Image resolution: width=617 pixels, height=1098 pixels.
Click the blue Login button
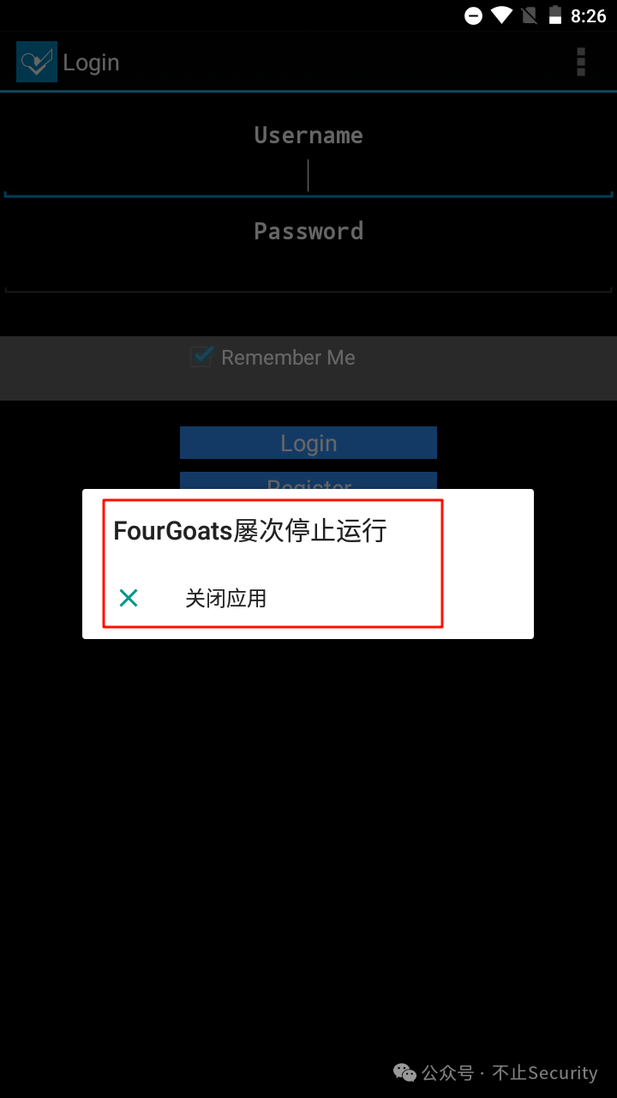point(308,443)
